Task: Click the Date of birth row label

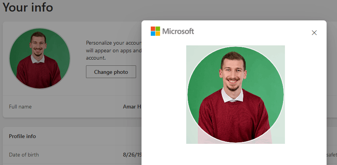Action: tap(24, 155)
